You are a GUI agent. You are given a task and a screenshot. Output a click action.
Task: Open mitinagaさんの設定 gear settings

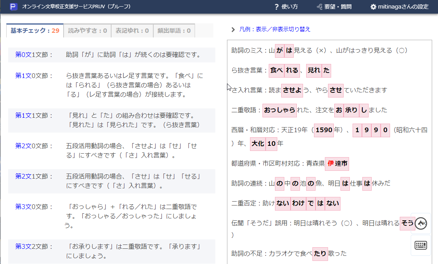coord(399,7)
